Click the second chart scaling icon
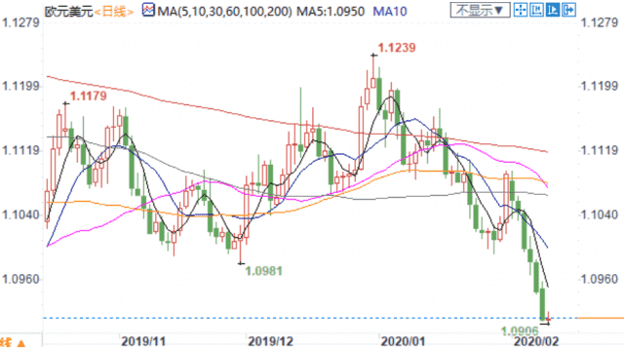The height and width of the screenshot is (351, 624). (536, 10)
